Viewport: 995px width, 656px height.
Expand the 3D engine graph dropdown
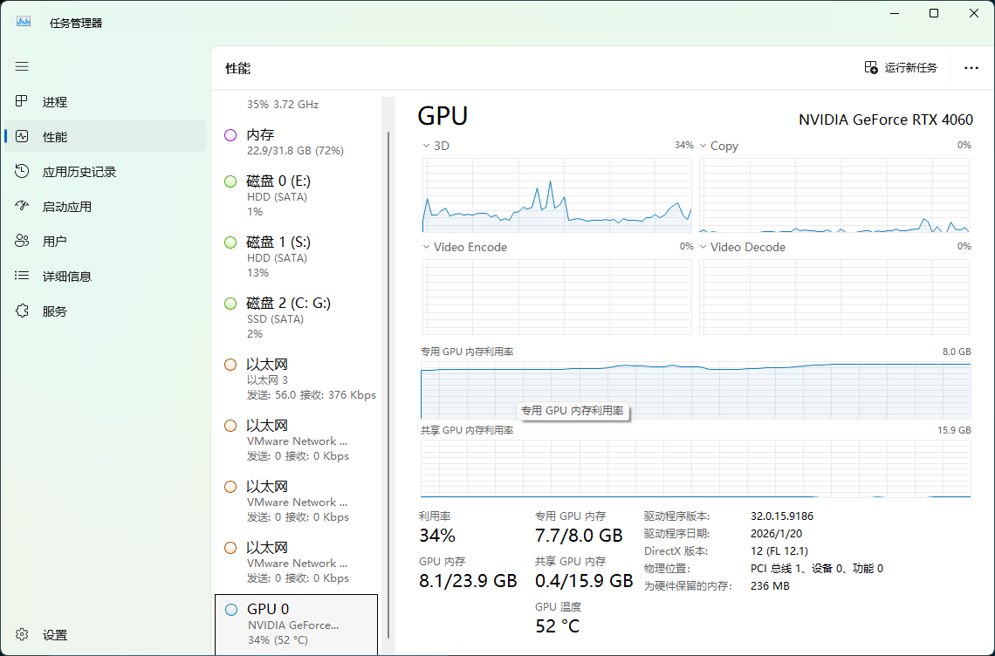(427, 146)
